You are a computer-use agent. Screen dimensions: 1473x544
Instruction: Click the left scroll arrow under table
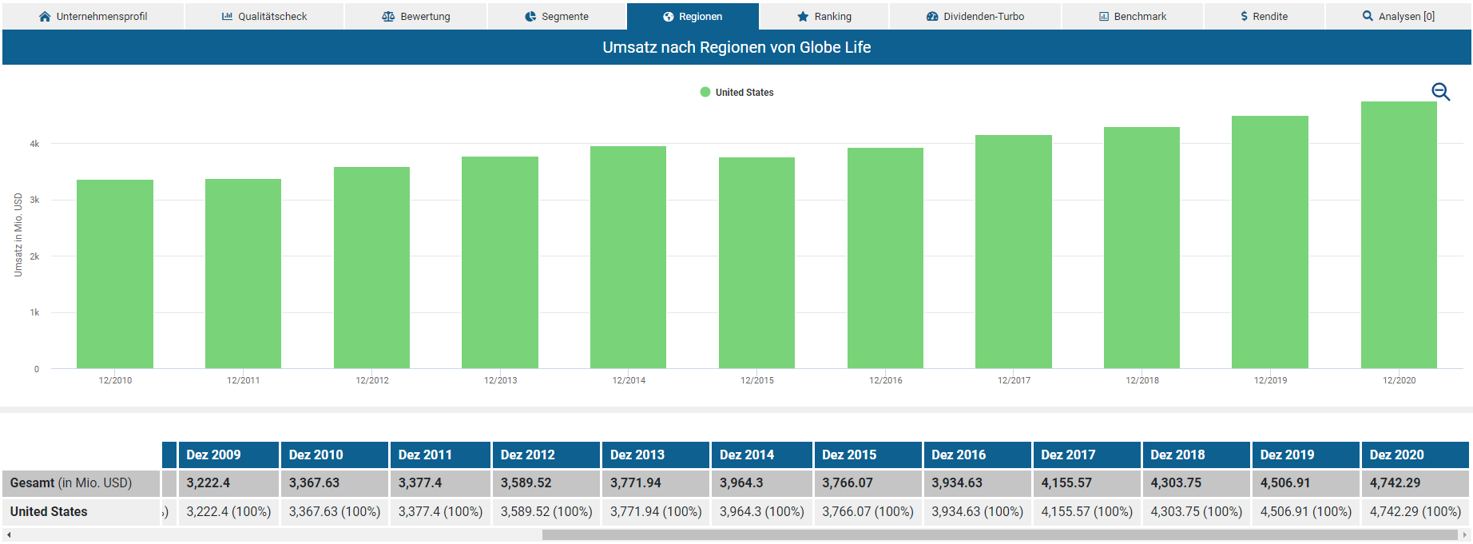9,535
